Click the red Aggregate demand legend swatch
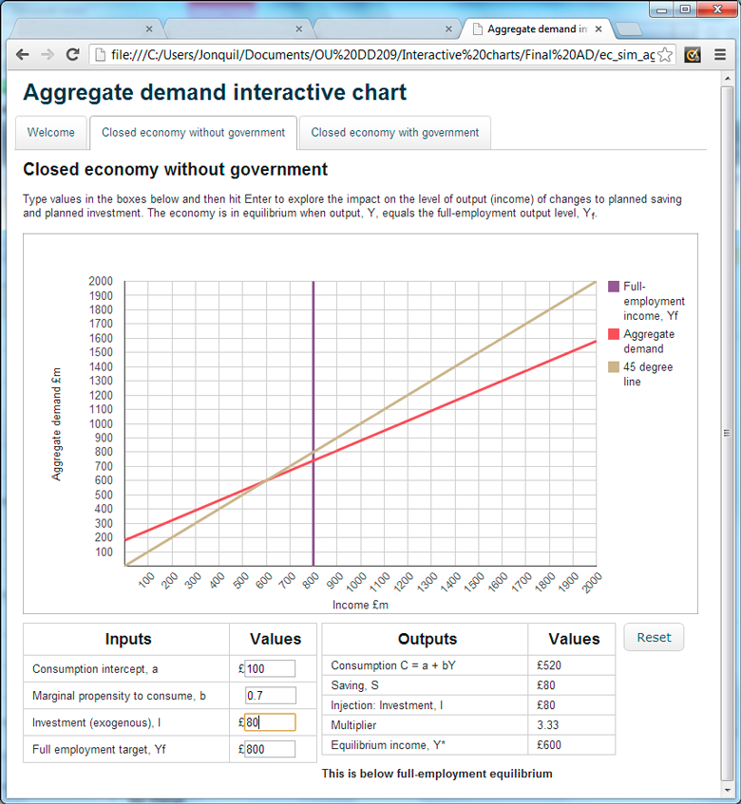741x804 pixels. (614, 334)
